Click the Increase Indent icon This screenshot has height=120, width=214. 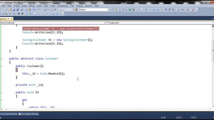coord(22,14)
